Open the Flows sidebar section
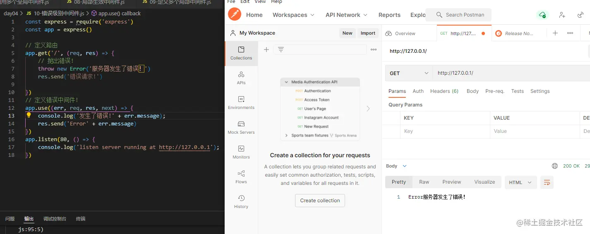Screen dimensions: 590x234 pyautogui.click(x=241, y=177)
